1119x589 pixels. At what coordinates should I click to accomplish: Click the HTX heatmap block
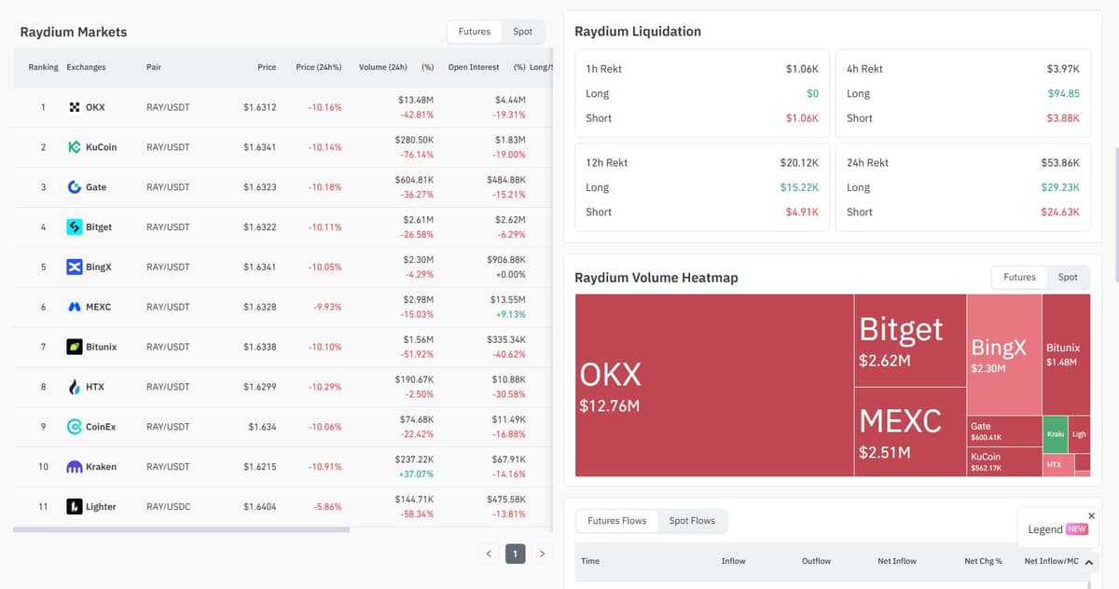1058,464
